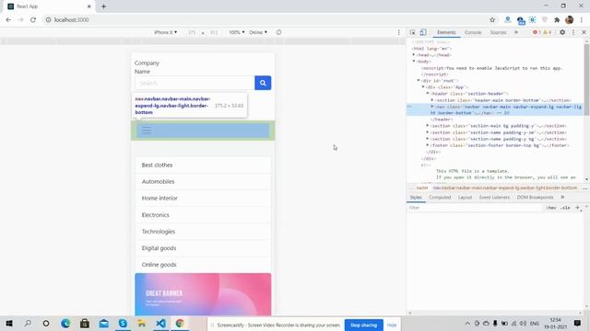The image size is (590, 331).
Task: Expand the footer section-footer node
Action: pyautogui.click(x=428, y=145)
